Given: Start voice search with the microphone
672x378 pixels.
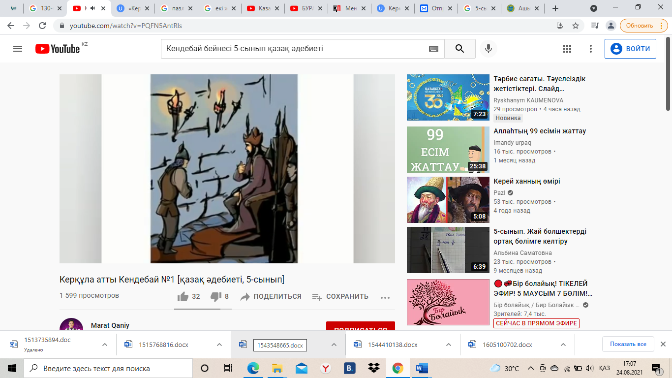Looking at the screenshot, I should pos(489,49).
